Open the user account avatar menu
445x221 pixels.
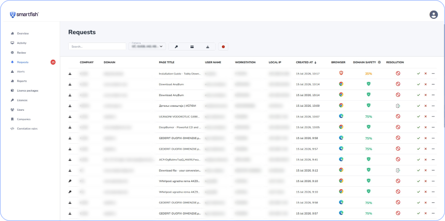pos(433,15)
